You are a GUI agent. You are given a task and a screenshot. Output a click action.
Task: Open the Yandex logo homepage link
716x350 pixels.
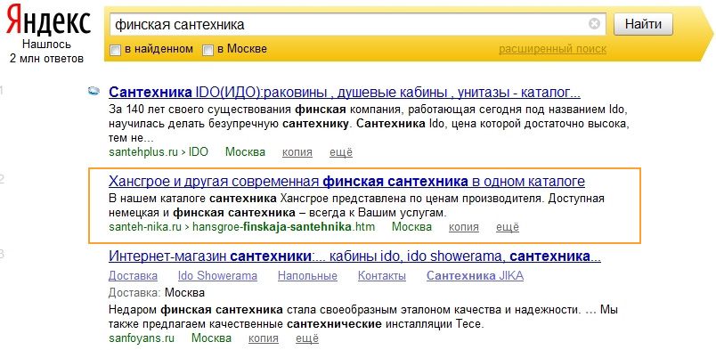49,20
